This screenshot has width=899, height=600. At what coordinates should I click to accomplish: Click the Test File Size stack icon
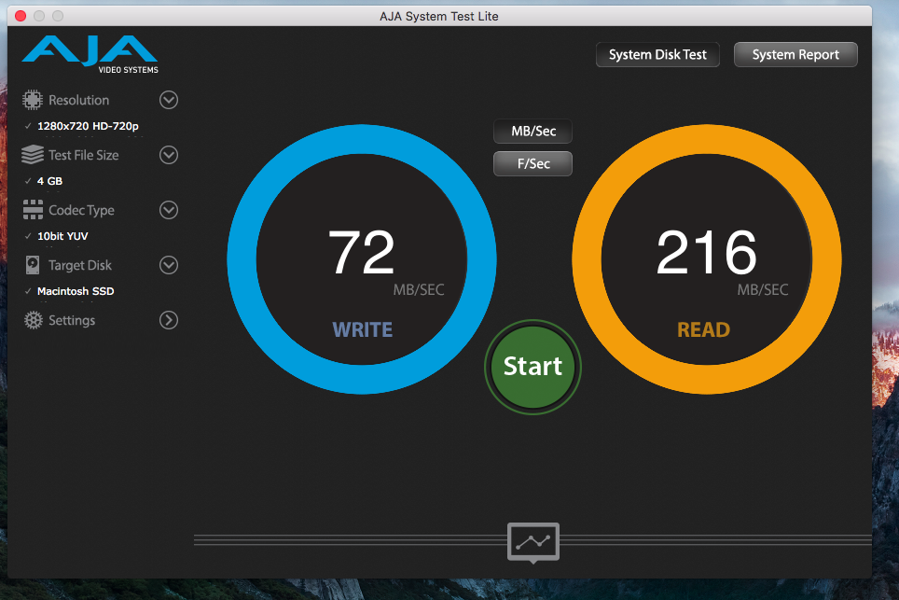pyautogui.click(x=33, y=155)
